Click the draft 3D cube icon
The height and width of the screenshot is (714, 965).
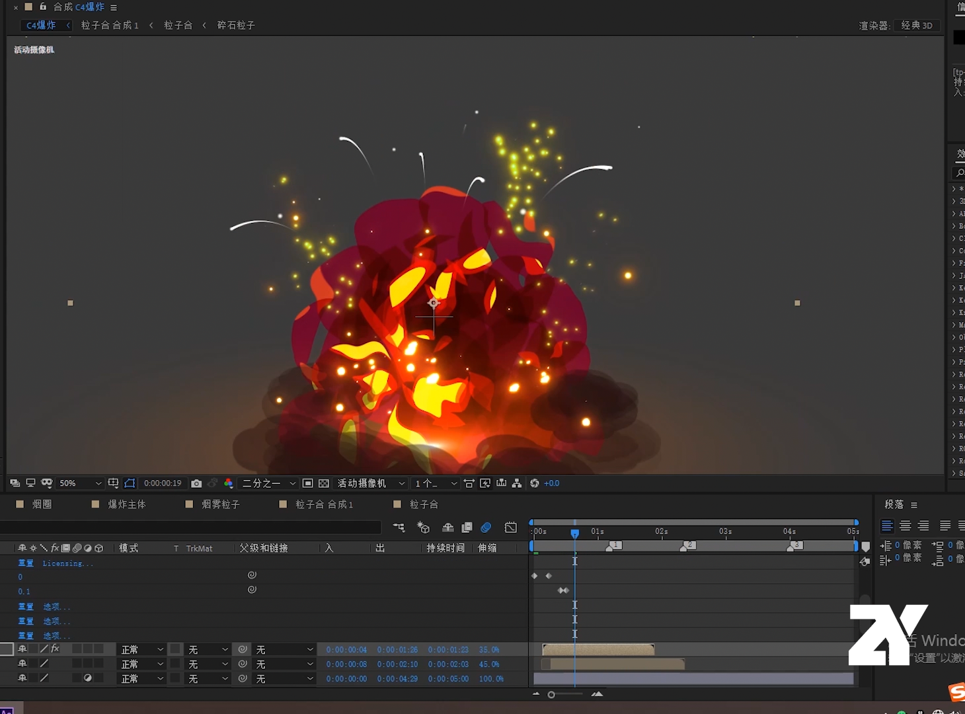(x=424, y=528)
